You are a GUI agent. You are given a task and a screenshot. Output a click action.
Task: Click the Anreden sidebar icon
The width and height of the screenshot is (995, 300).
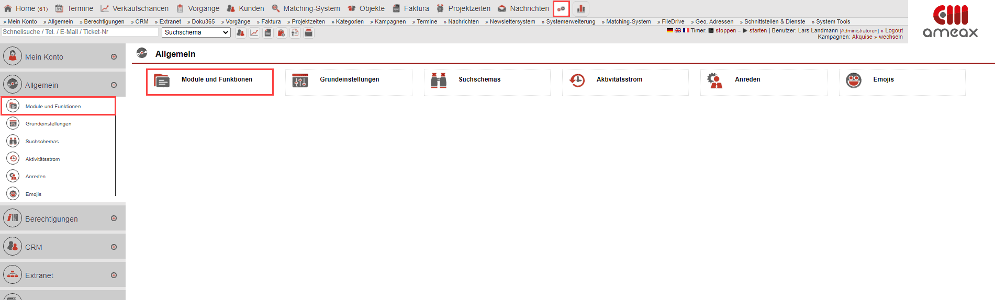(x=13, y=177)
